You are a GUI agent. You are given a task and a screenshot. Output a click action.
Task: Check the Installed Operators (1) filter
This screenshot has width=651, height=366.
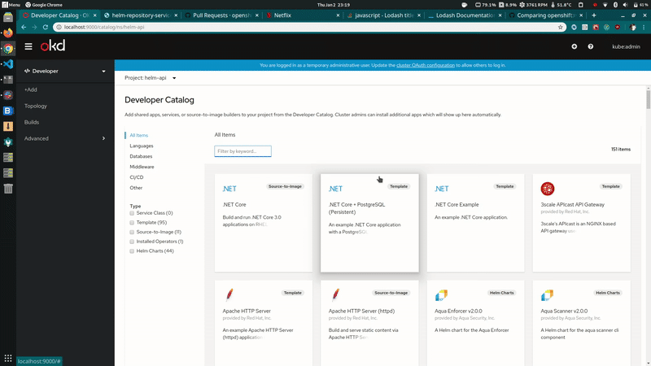pyautogui.click(x=132, y=242)
